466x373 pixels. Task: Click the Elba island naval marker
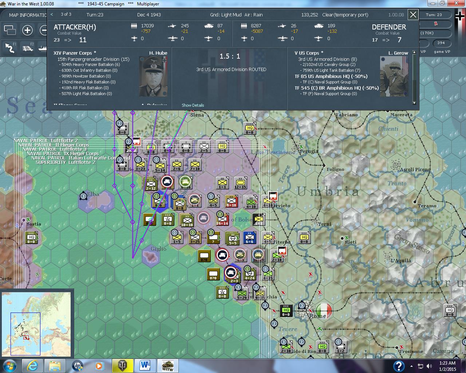pyautogui.click(x=83, y=196)
